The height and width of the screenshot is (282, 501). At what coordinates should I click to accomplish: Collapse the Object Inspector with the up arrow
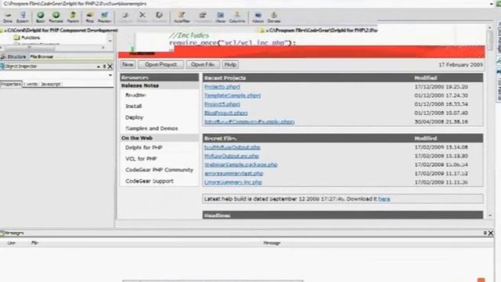[99, 66]
